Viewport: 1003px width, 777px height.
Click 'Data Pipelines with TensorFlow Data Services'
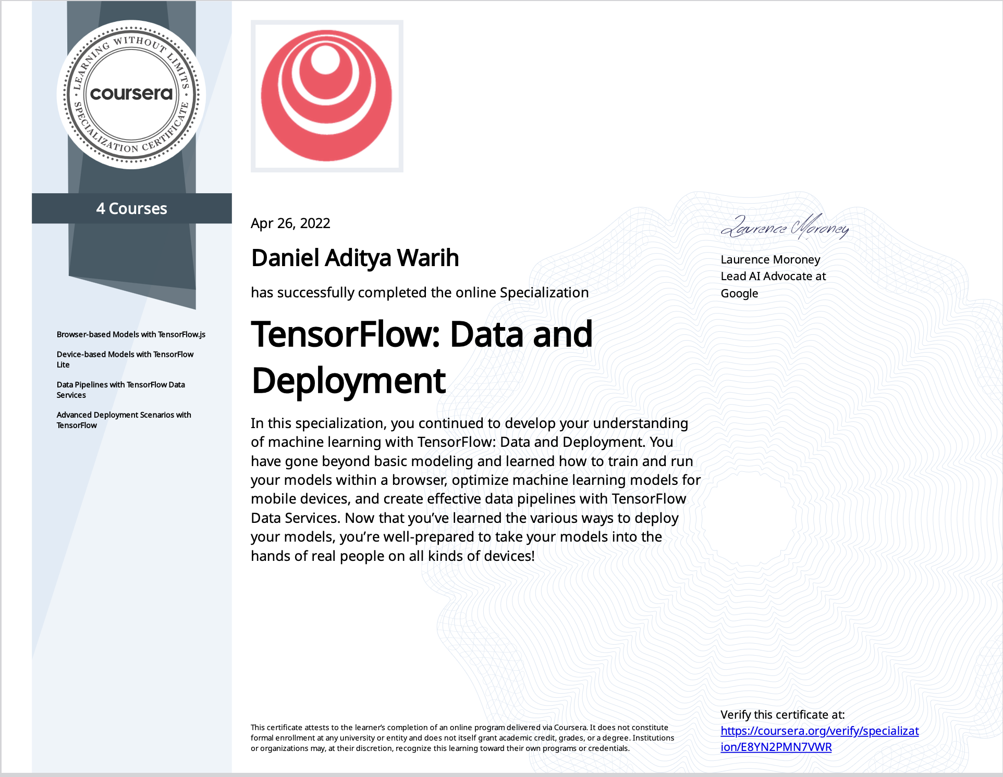point(121,390)
